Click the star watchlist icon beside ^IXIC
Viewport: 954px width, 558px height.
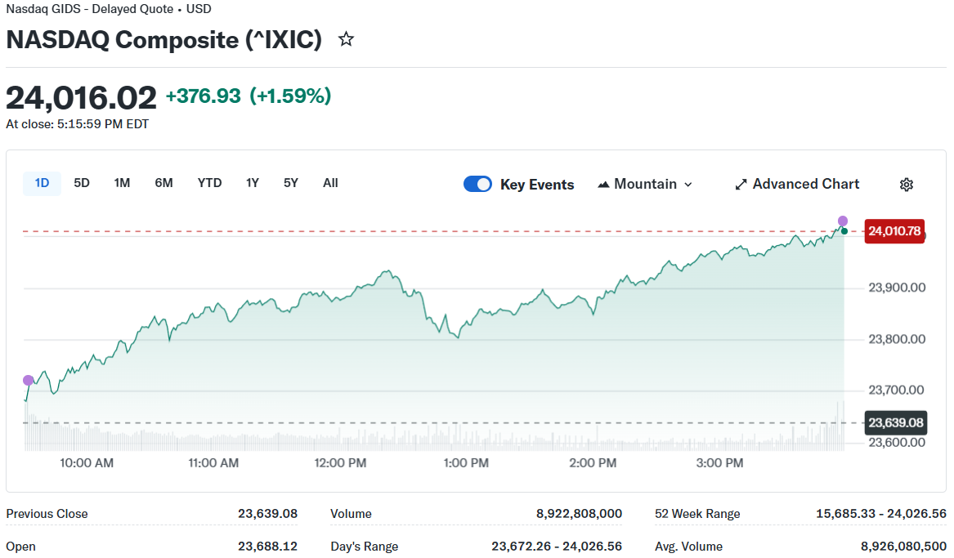[346, 39]
